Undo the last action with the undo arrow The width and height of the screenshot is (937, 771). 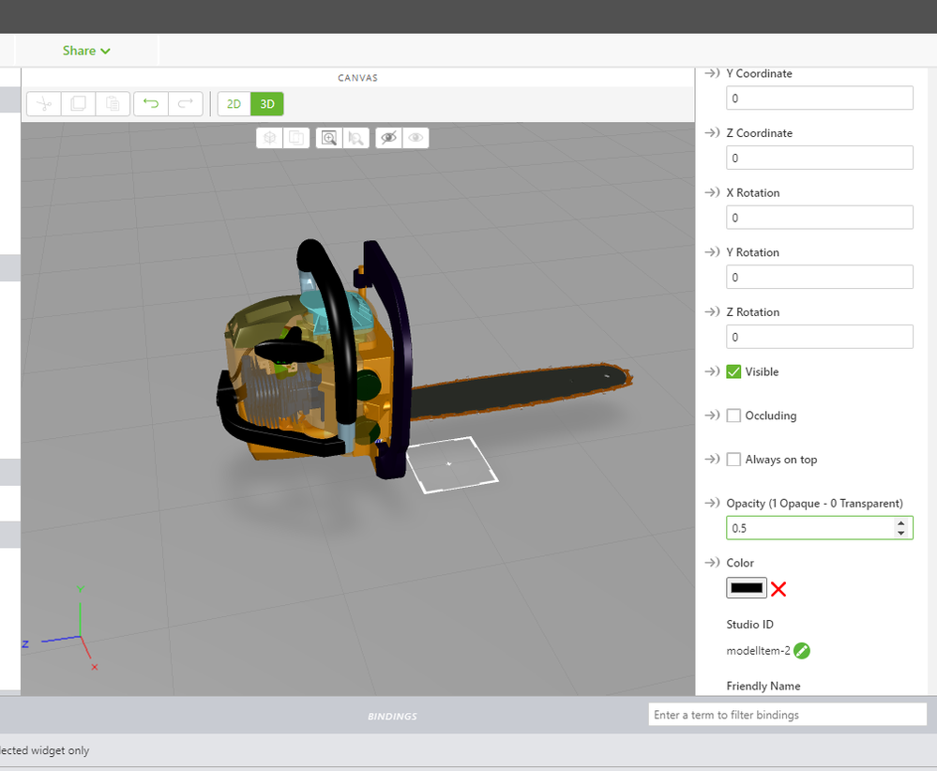coord(151,103)
